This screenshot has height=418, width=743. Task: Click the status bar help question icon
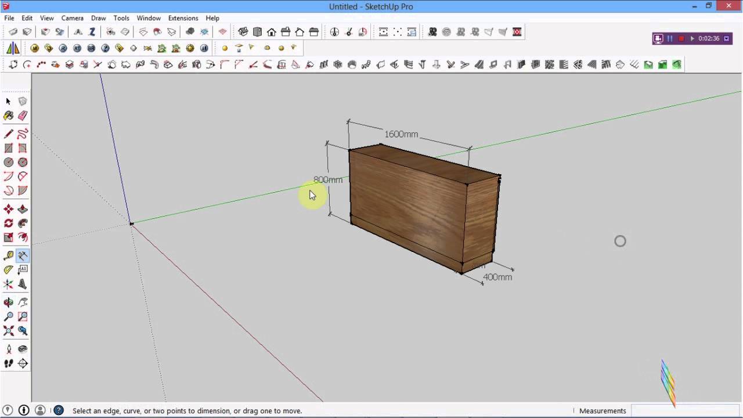point(59,410)
